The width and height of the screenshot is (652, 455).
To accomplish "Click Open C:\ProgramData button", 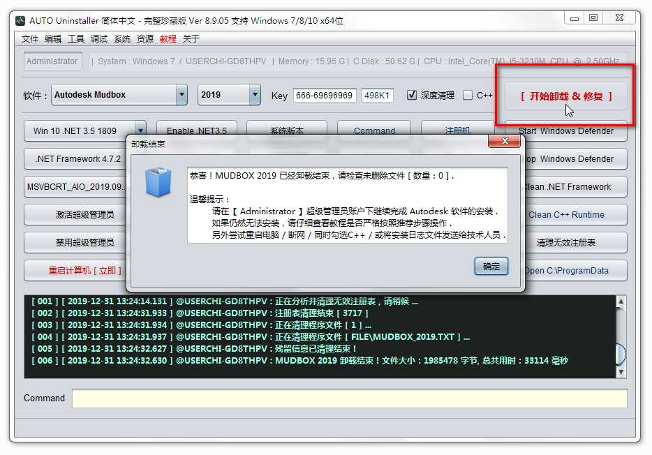I will point(576,271).
